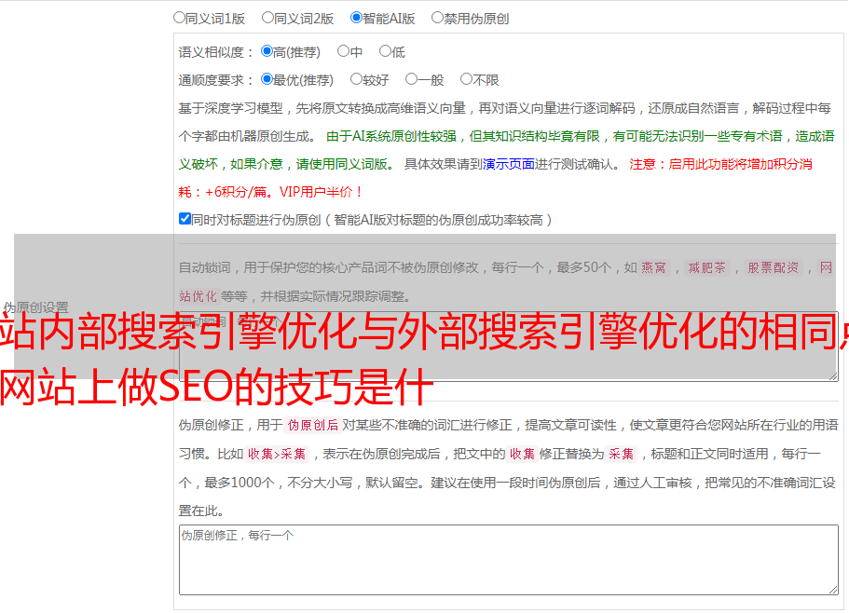The image size is (849, 613).
Task: Click the 伪原创修正 text area resize handle
Action: click(x=833, y=591)
